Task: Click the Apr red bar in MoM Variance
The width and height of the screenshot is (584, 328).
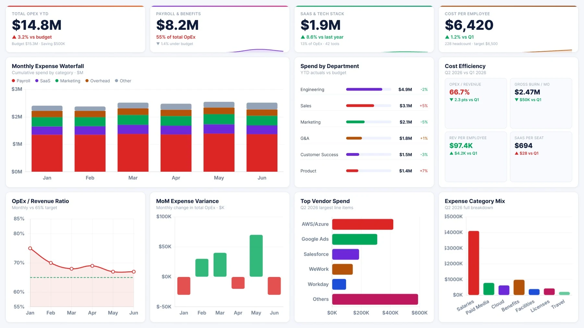Action: coord(238,283)
